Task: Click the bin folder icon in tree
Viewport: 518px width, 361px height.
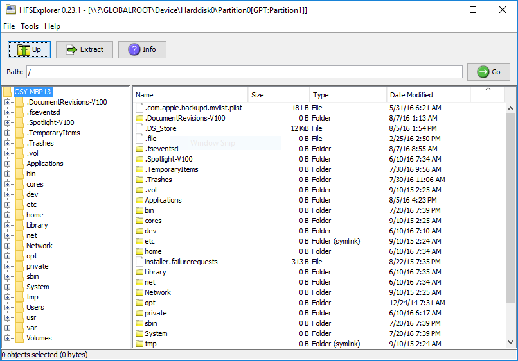Action: (20, 174)
